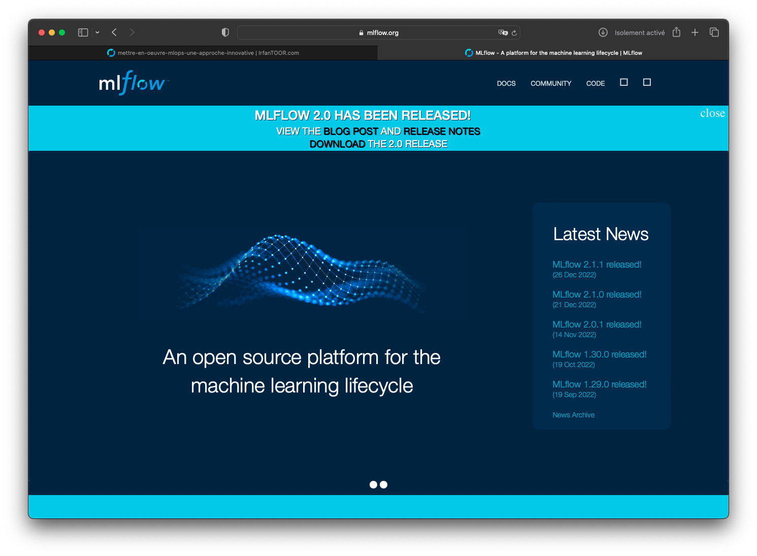Click the green fullscreen window button
The width and height of the screenshot is (757, 556).
[62, 32]
